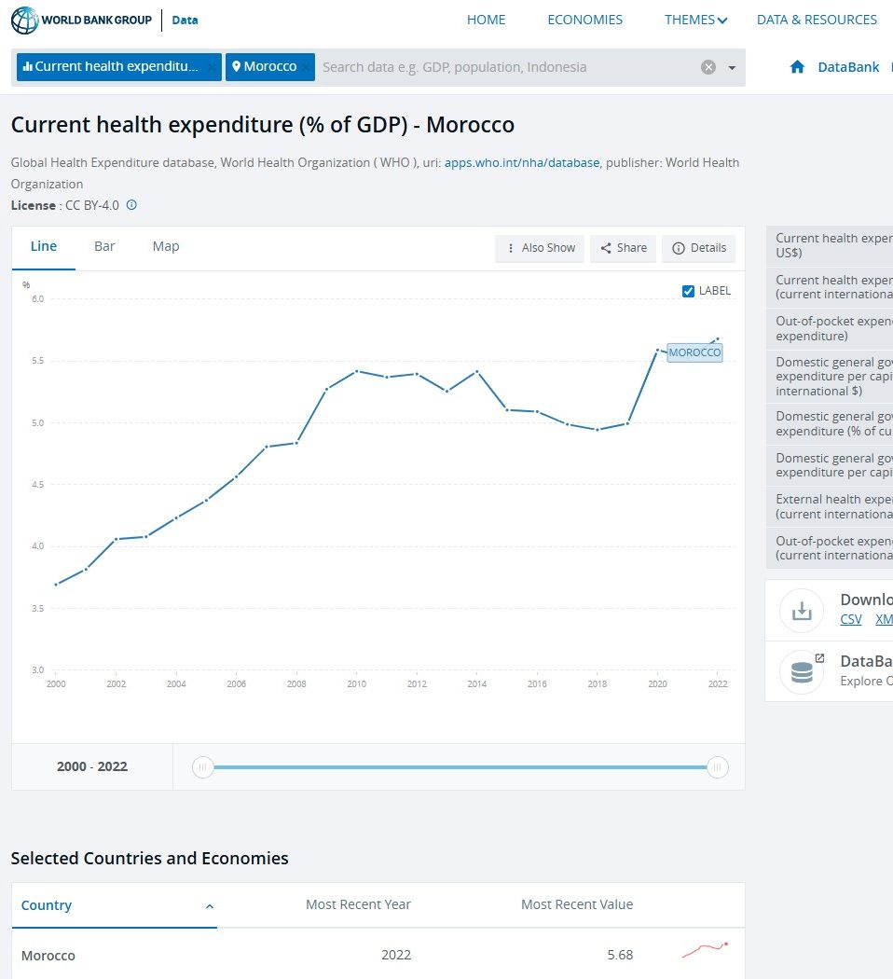
Task: Expand the THEMES dropdown menu
Action: point(695,20)
